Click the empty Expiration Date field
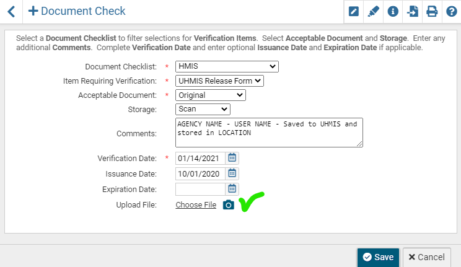The height and width of the screenshot is (267, 461). click(201, 189)
